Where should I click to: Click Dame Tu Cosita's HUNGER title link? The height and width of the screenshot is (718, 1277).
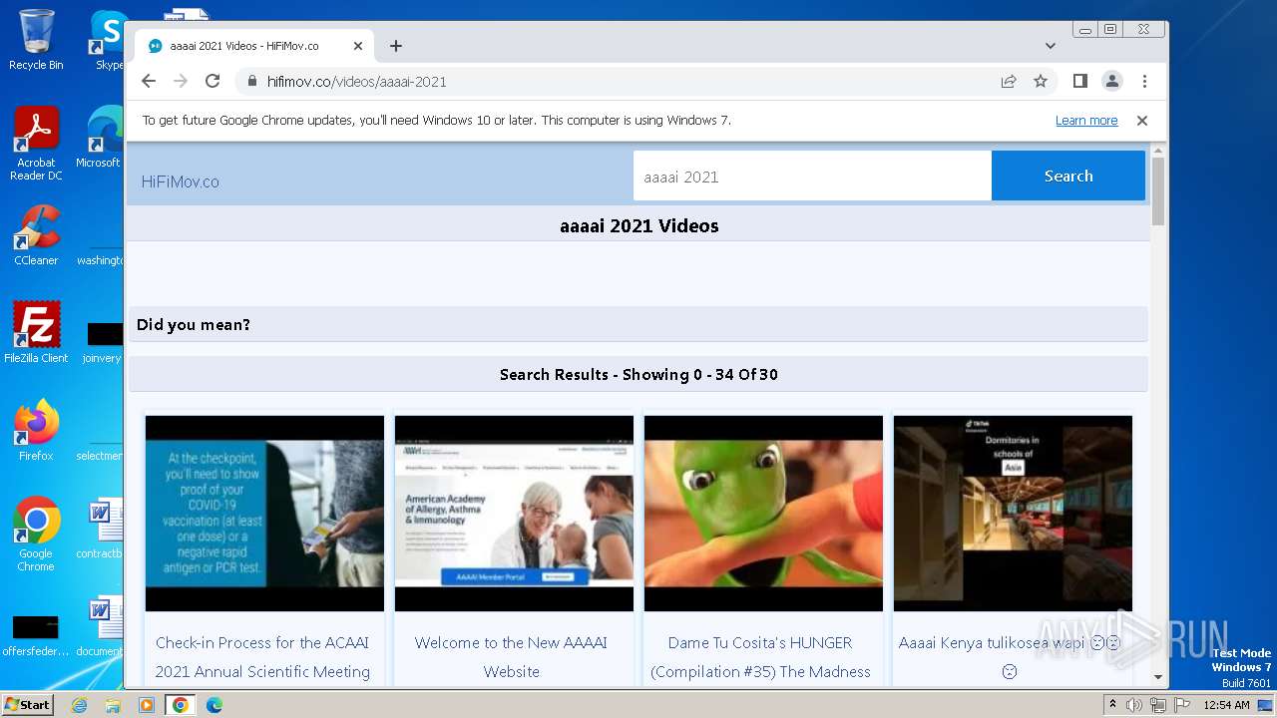point(760,657)
